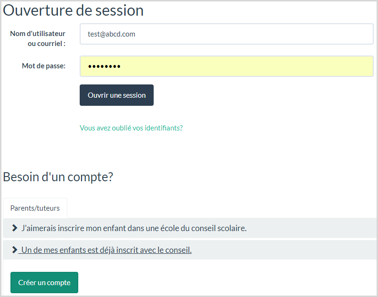Click the "Créer un compte" button
This screenshot has height=297, width=378.
tap(44, 283)
